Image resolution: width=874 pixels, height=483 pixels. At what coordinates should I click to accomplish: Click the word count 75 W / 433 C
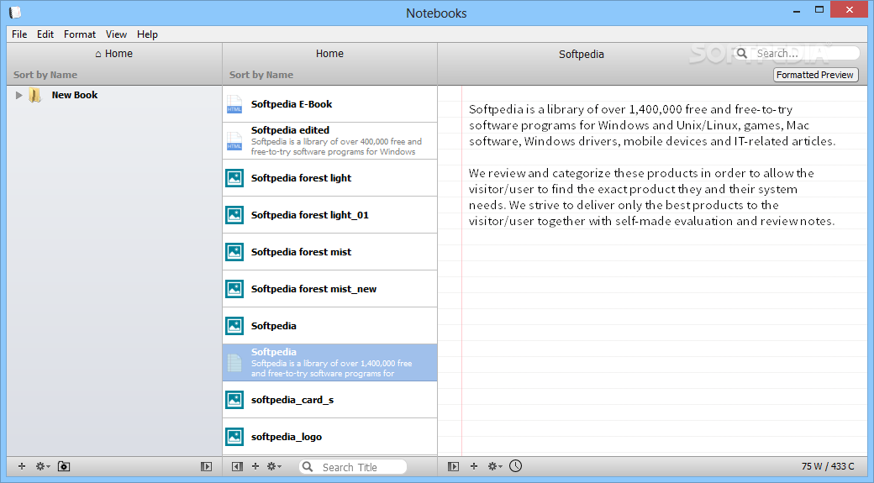(828, 466)
